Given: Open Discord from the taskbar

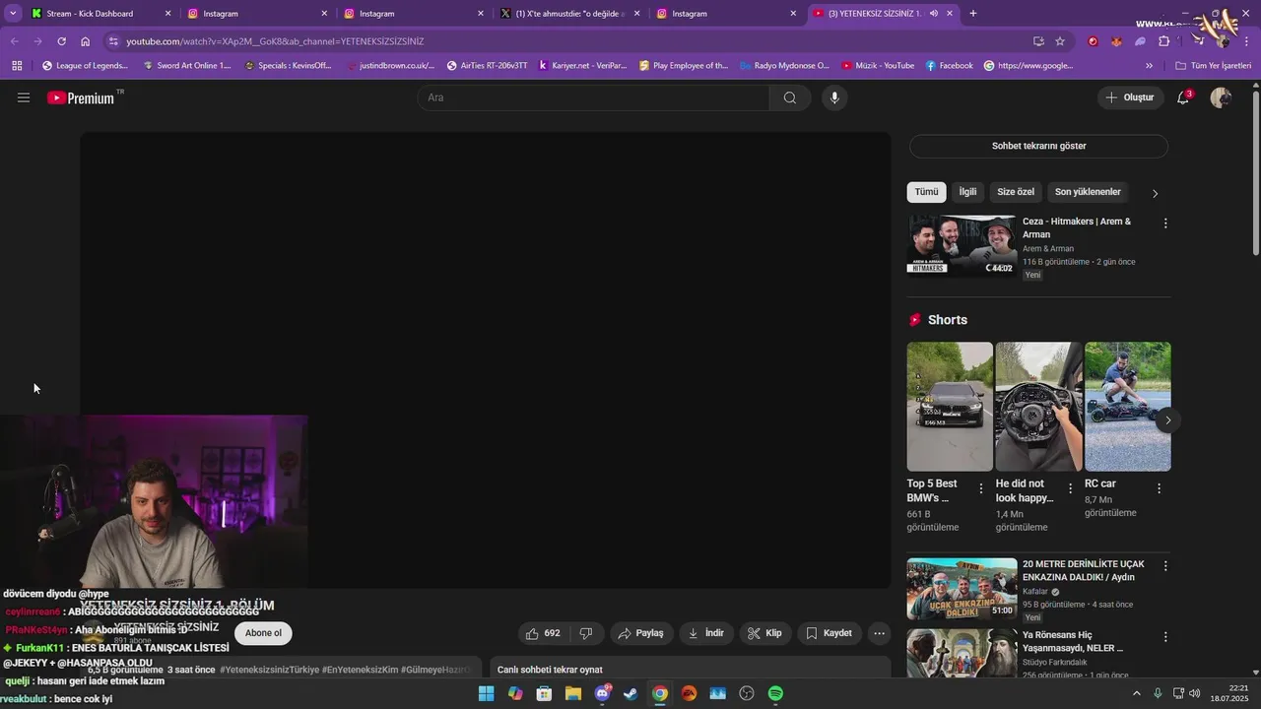Looking at the screenshot, I should click(x=602, y=693).
